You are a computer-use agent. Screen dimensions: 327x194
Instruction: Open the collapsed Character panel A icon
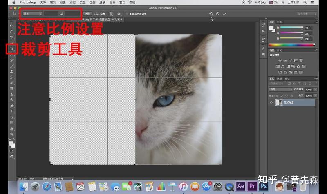[x=263, y=48]
